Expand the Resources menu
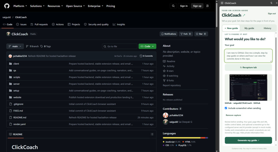 [55, 6]
